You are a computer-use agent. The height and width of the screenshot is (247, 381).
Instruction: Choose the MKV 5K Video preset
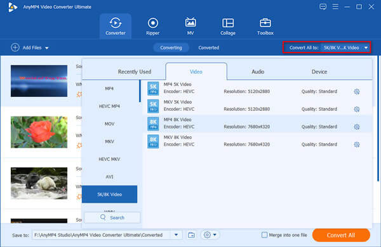tap(258, 106)
